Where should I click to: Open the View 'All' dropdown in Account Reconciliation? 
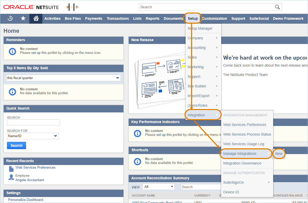[x=159, y=187]
